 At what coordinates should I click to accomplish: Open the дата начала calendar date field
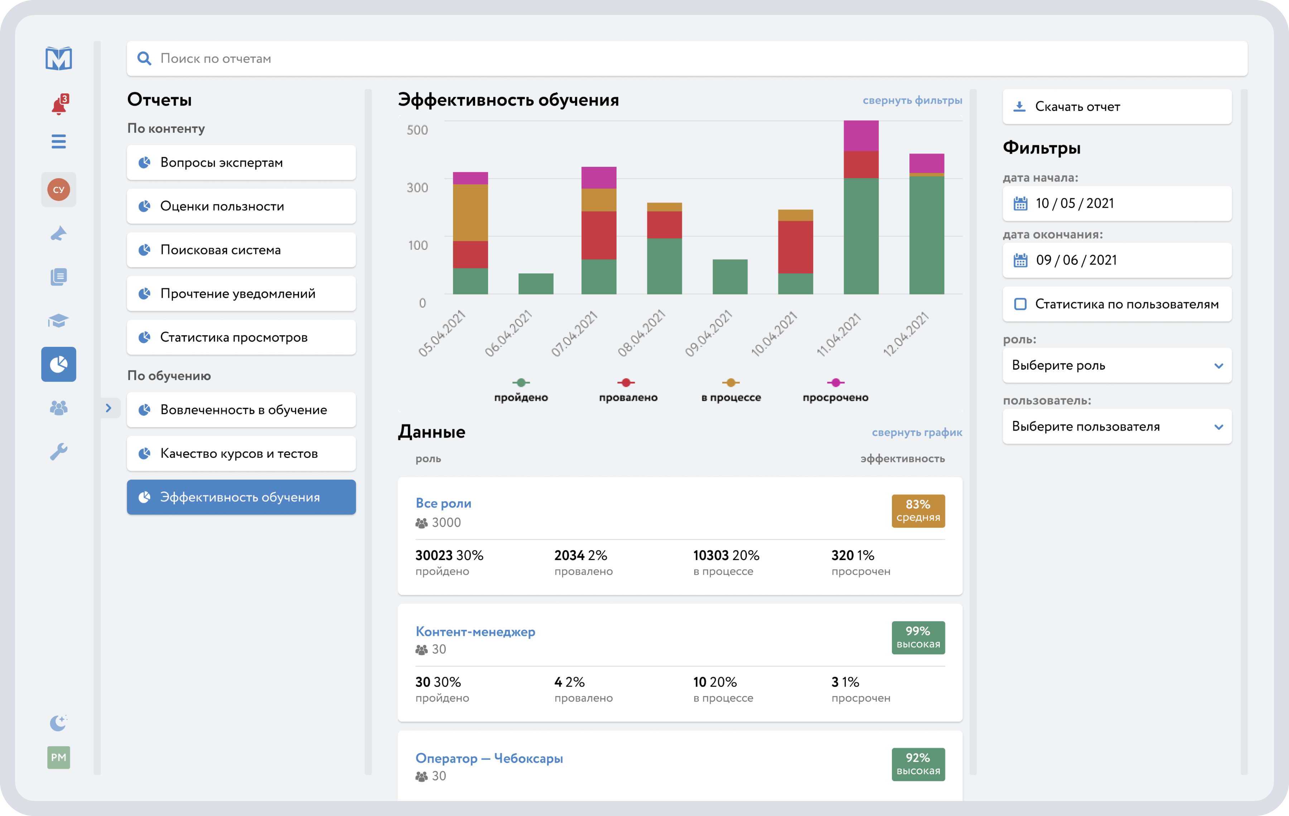tap(1117, 203)
